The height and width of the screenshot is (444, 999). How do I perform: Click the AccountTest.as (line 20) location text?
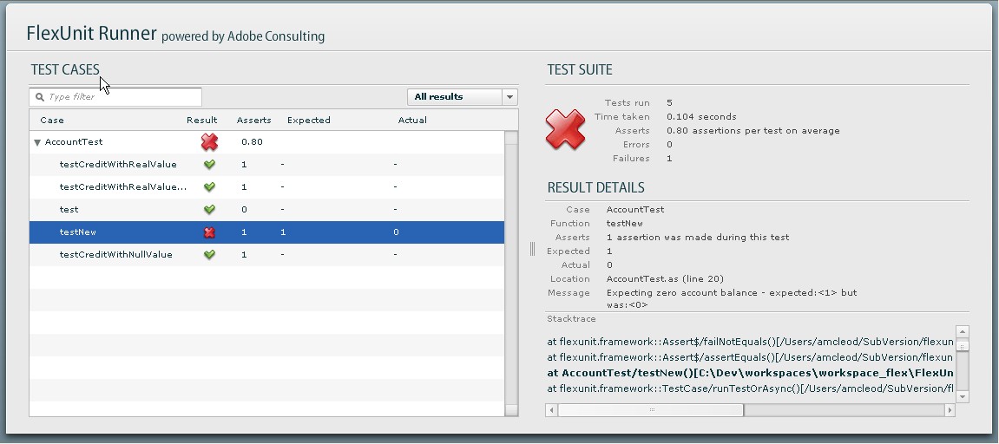pyautogui.click(x=665, y=279)
